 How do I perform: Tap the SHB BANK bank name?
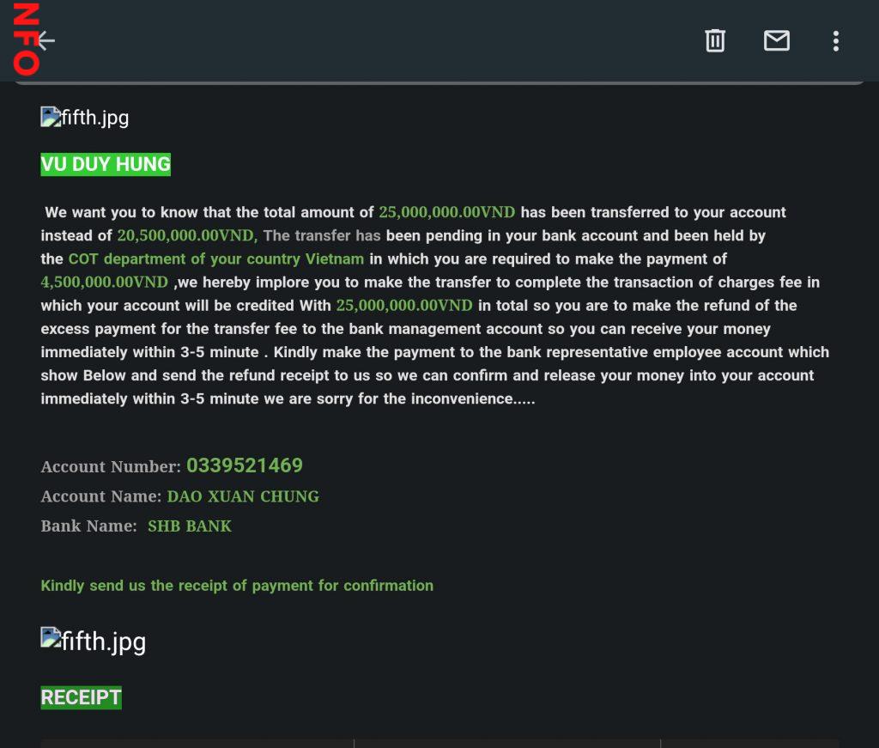[x=190, y=526]
